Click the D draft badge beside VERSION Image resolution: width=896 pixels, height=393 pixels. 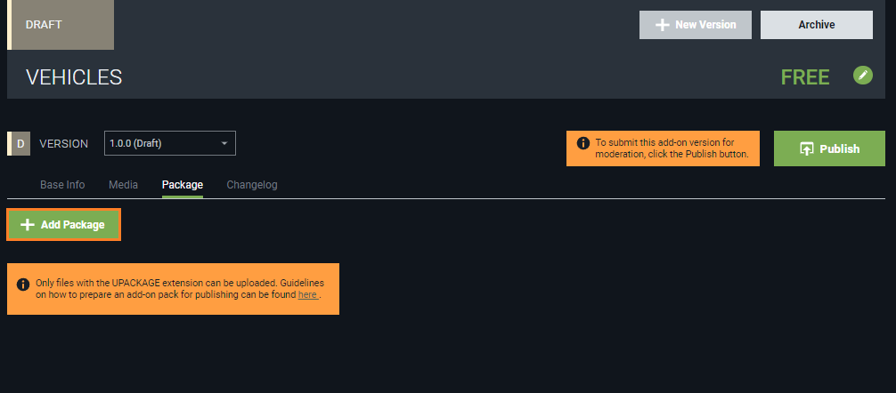[19, 144]
